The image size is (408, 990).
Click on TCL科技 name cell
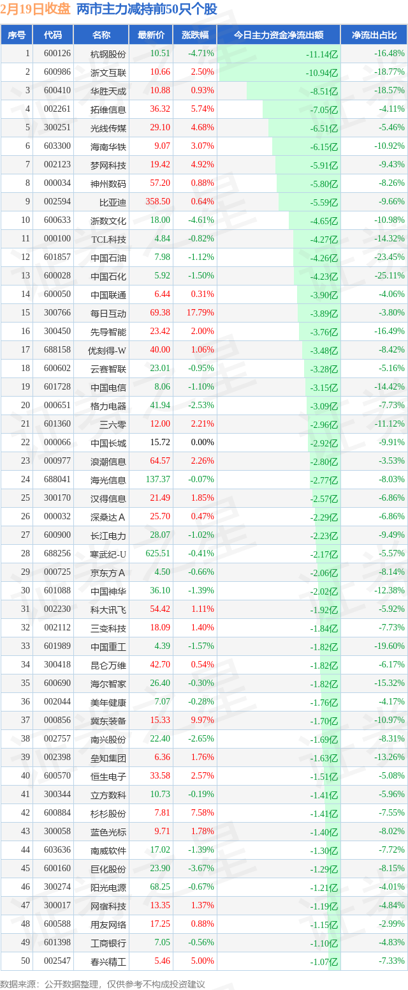[x=108, y=240]
